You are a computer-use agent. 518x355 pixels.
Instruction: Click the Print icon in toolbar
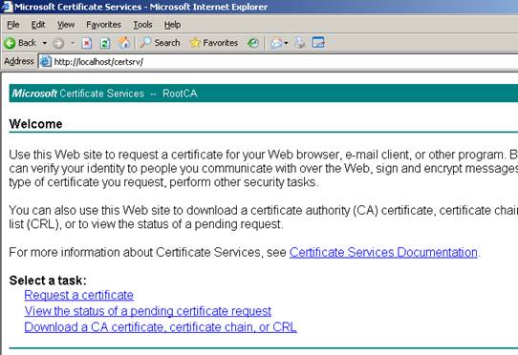(300, 43)
